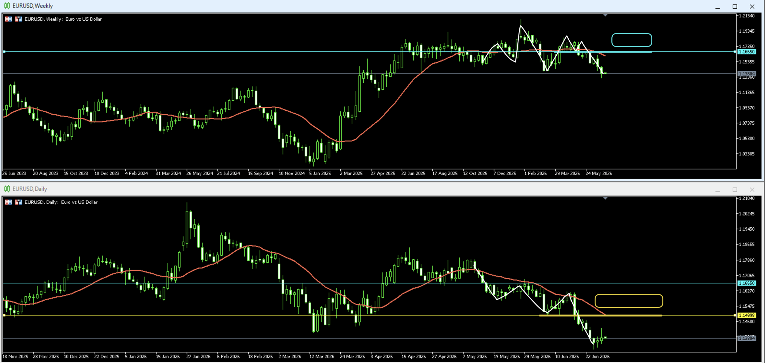Open the Depth of Market icon on Daily chart
The width and height of the screenshot is (765, 363).
(x=8, y=202)
